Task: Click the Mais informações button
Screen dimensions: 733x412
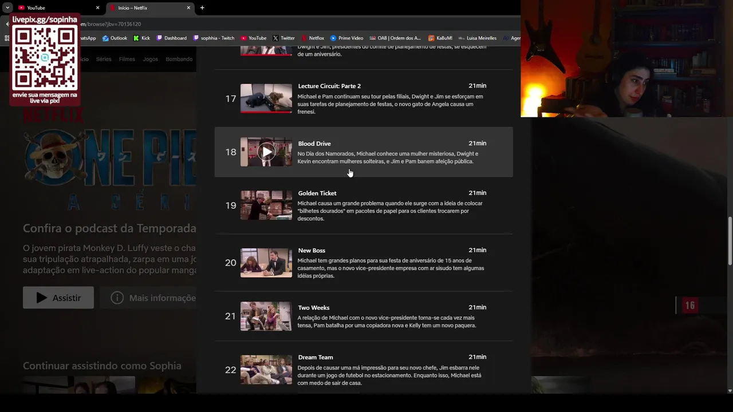Action: point(148,298)
